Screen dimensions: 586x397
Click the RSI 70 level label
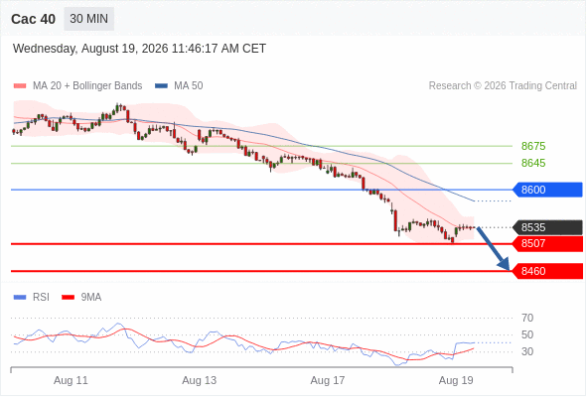pyautogui.click(x=527, y=319)
